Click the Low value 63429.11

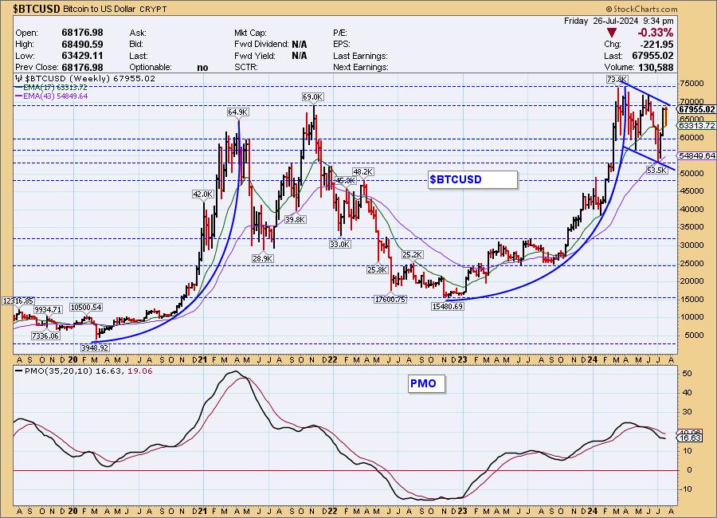pos(82,56)
